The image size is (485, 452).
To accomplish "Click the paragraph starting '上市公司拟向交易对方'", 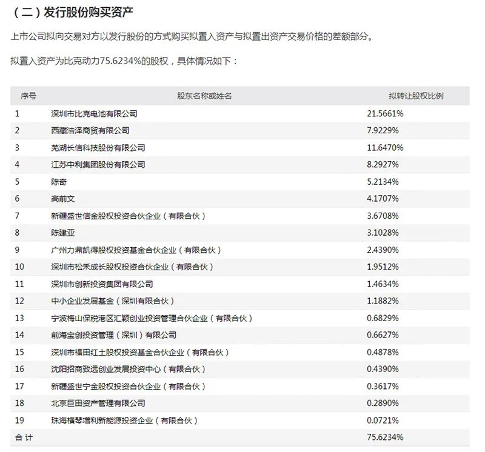I will click(x=192, y=37).
